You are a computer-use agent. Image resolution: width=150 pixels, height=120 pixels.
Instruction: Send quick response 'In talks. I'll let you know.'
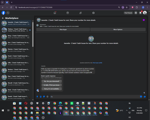click(x=52, y=85)
